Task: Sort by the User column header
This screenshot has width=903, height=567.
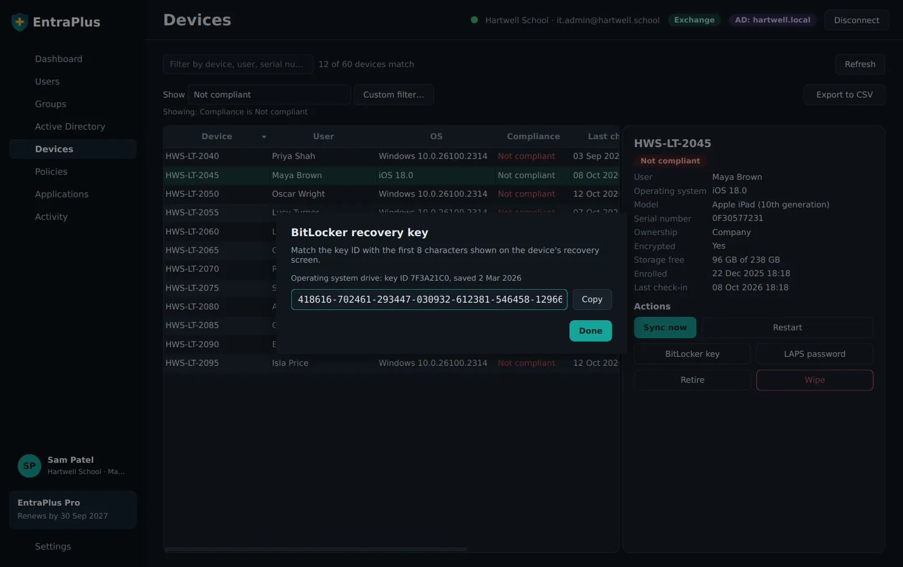Action: 323,136
